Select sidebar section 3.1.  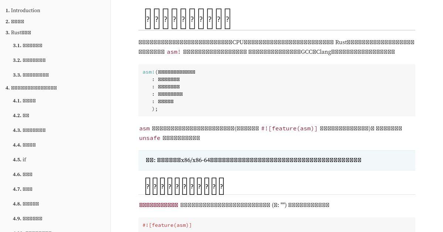(28, 45)
